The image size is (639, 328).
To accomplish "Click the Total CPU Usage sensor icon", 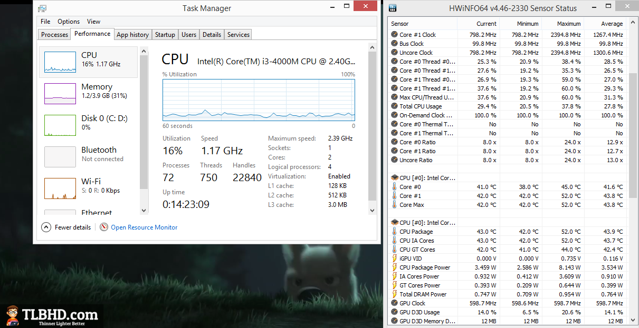I will pos(394,106).
